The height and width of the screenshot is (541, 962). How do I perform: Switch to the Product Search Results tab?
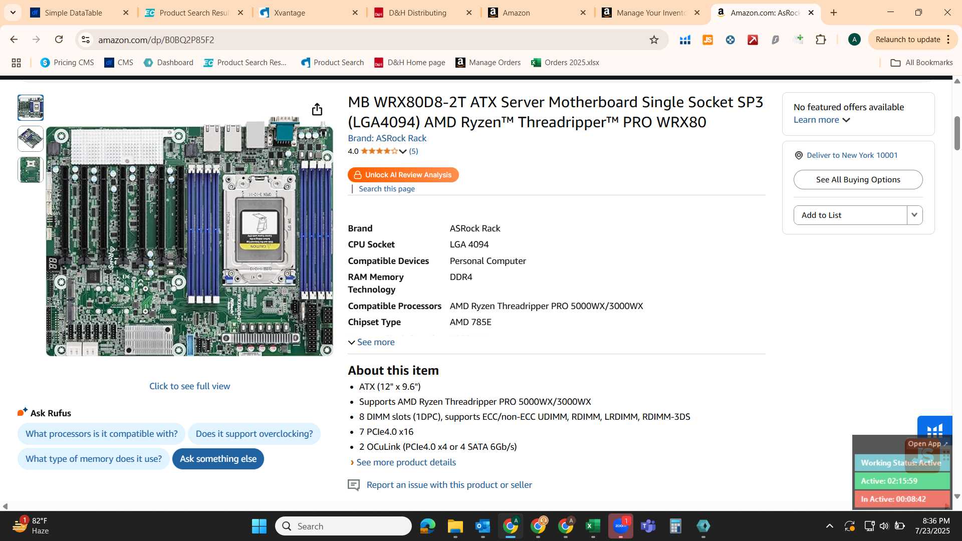pos(194,13)
